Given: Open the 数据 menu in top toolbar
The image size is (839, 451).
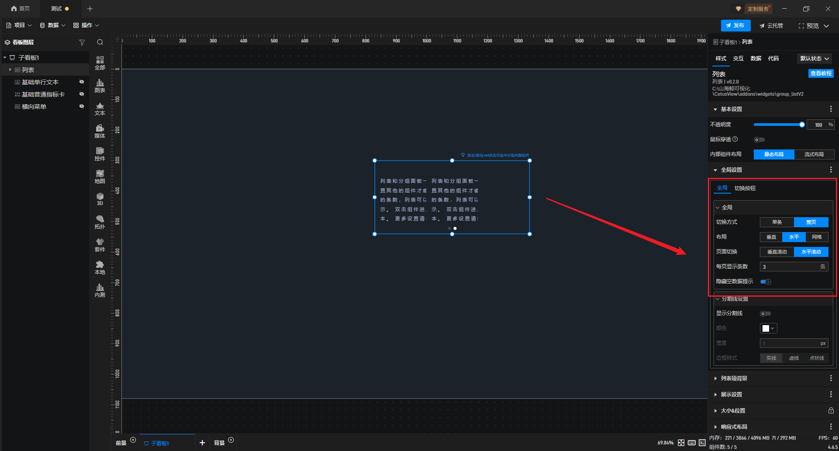Looking at the screenshot, I should point(52,25).
